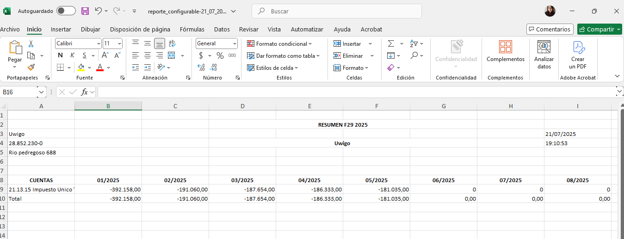624x239 pixels.
Task: Switch to the Insertar ribbon tab
Action: click(61, 29)
